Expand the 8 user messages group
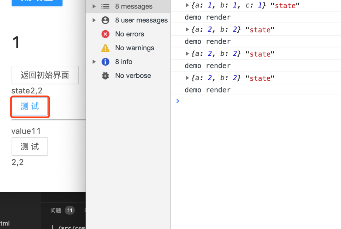Image resolution: width=341 pixels, height=229 pixels. click(94, 20)
